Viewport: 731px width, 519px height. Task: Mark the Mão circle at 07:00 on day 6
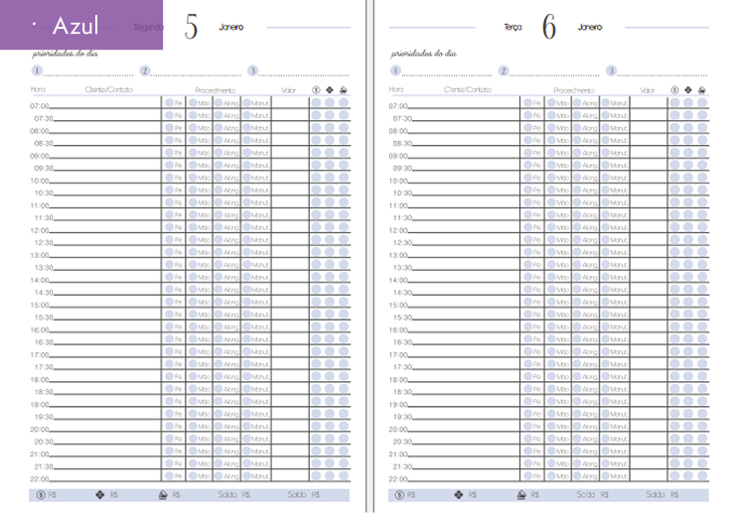552,102
